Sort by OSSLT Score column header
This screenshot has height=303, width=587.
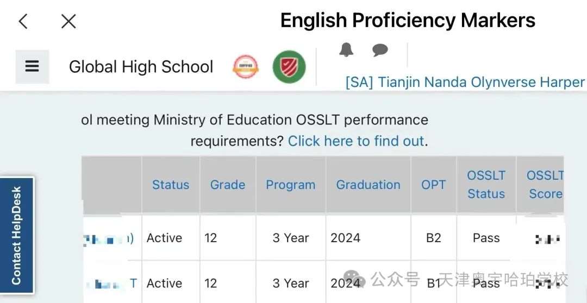tap(545, 185)
